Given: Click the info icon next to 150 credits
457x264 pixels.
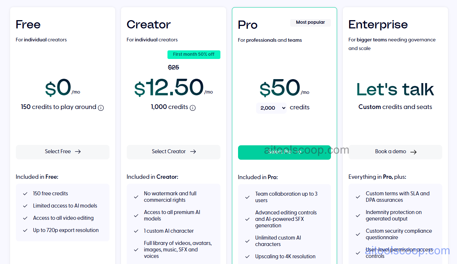Looking at the screenshot, I should coord(101,107).
